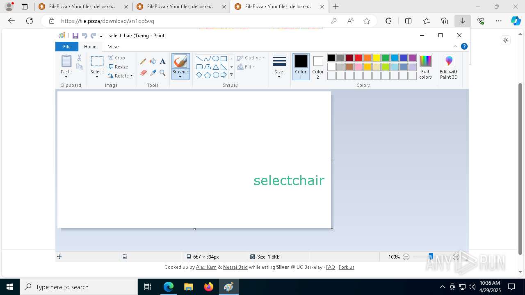Activate the Color 2 background selector
525x295 pixels.
click(318, 67)
